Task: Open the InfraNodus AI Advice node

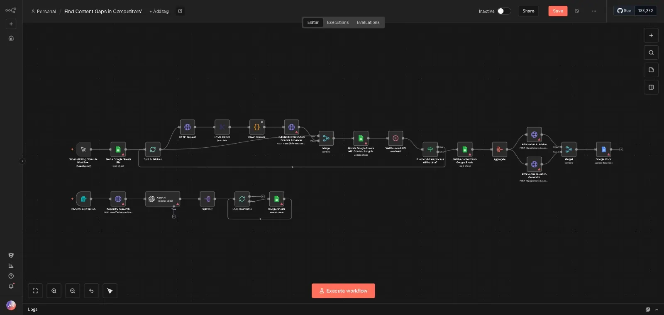Action: [x=534, y=134]
